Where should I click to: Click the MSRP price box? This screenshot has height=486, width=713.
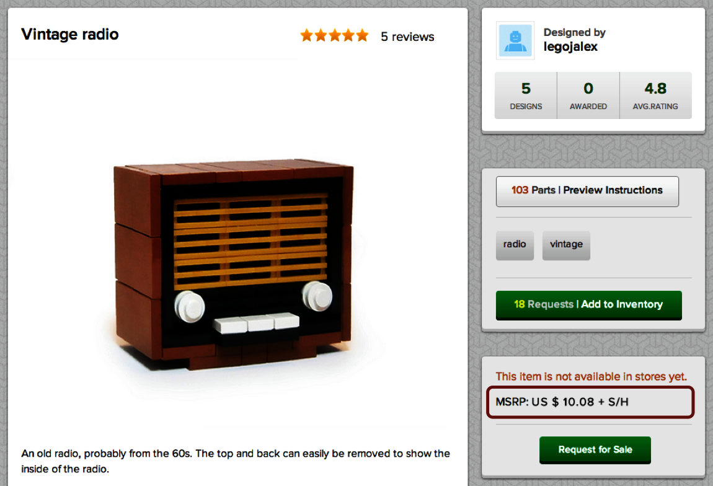point(590,402)
